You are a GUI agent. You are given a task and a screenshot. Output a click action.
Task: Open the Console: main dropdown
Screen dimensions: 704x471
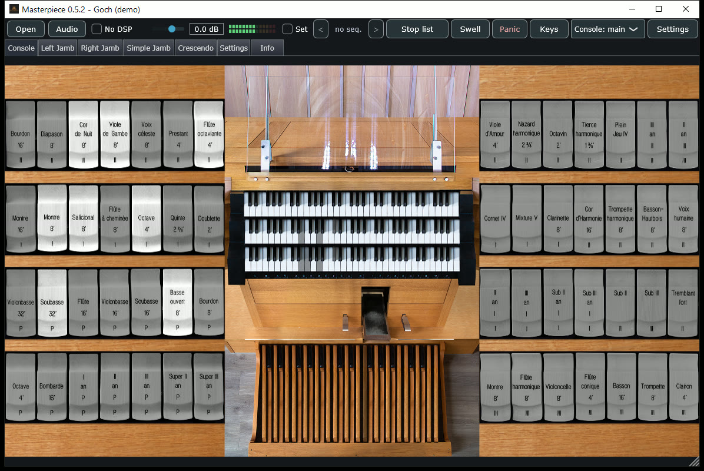point(608,29)
